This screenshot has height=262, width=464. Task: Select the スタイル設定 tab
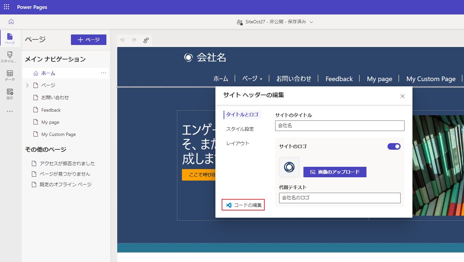[240, 129]
